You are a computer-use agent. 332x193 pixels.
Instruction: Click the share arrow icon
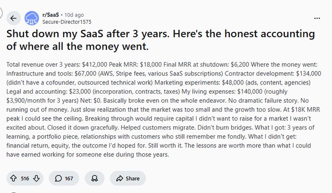pyautogui.click(x=120, y=179)
